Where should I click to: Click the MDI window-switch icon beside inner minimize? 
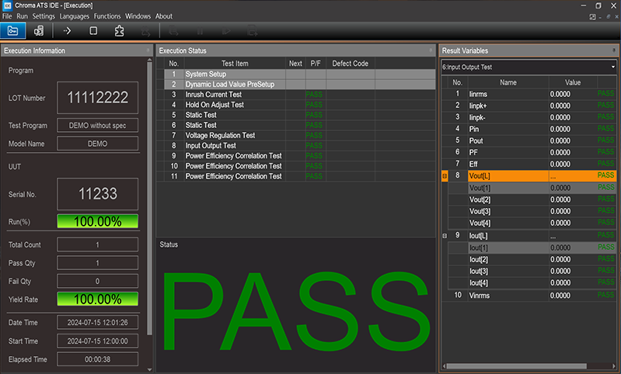[592, 17]
